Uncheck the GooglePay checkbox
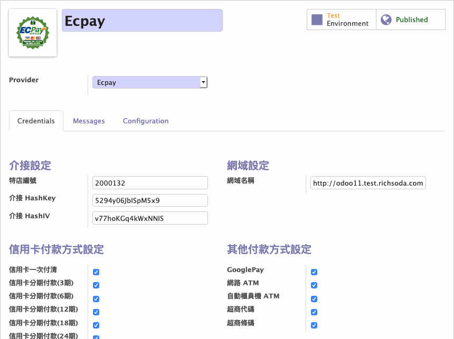This screenshot has height=339, width=454. click(x=314, y=272)
